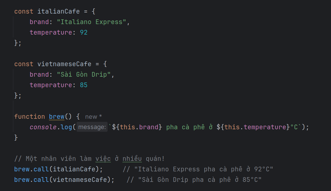Click the vietnameseCafe variable declaration name

click(x=64, y=64)
